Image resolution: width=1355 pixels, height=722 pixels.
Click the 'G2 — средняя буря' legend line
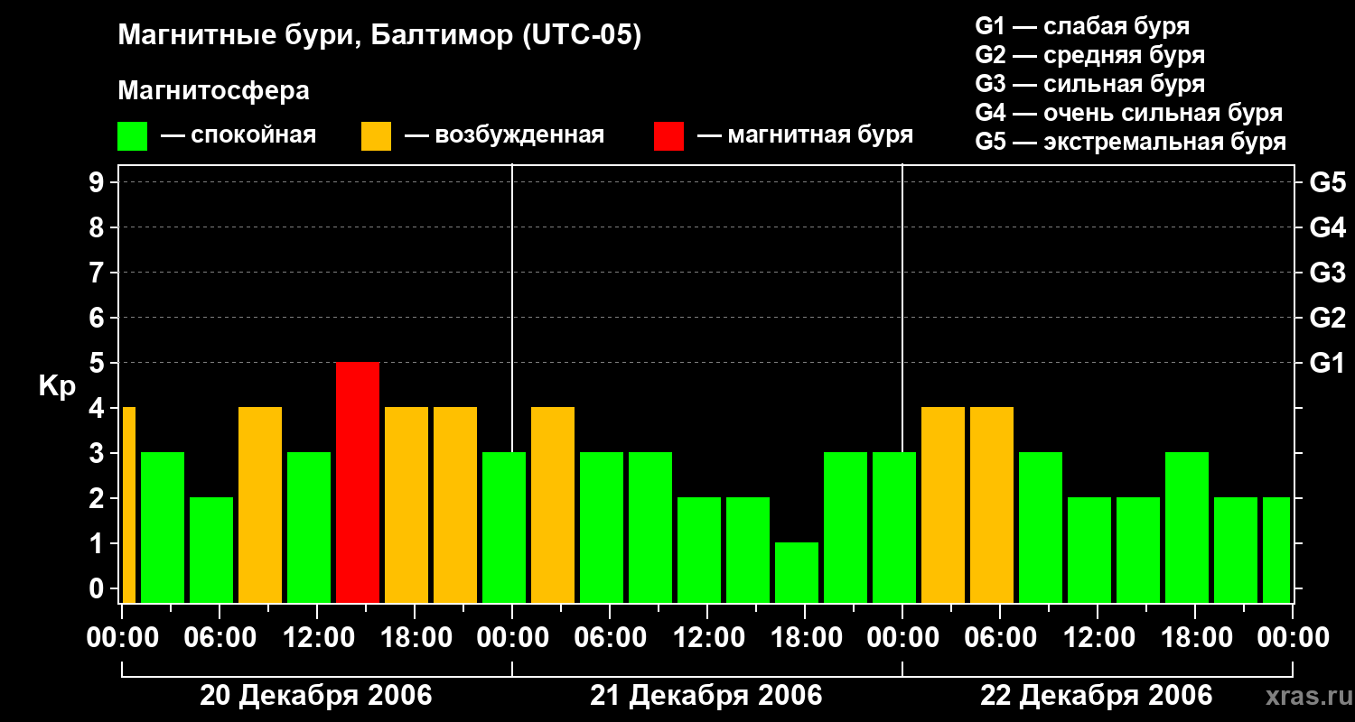[1089, 55]
